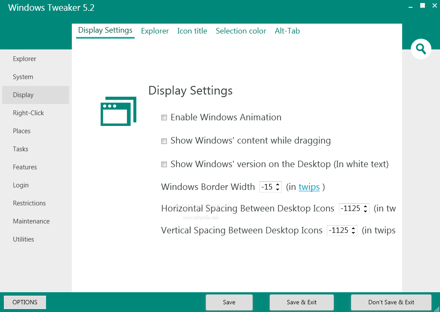Click the Display Settings heading text

[x=190, y=91]
